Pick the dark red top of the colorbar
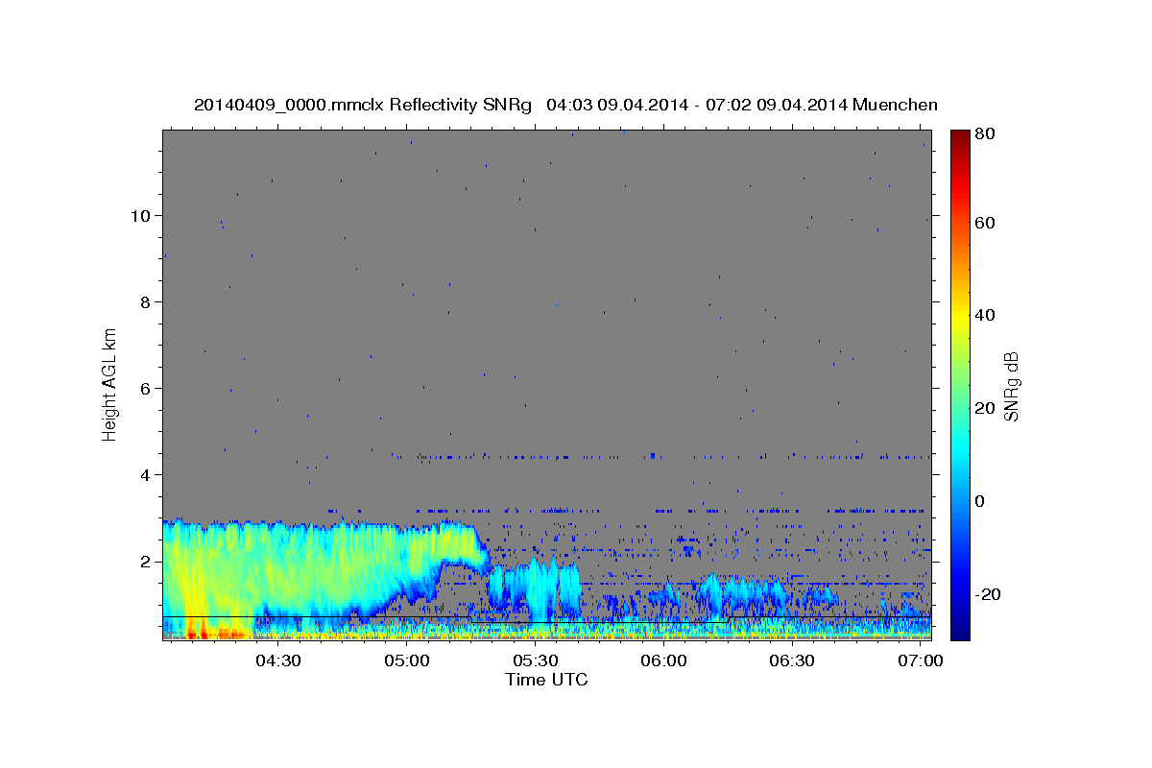This screenshot has width=1152, height=768. [x=960, y=137]
